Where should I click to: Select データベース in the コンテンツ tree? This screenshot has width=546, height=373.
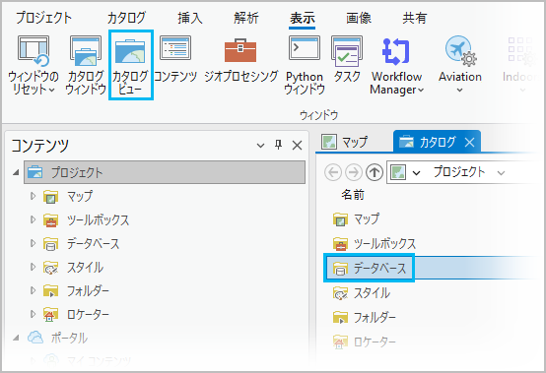(82, 243)
